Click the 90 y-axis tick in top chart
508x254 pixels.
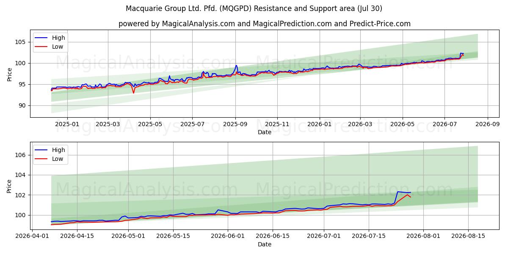click(x=23, y=105)
